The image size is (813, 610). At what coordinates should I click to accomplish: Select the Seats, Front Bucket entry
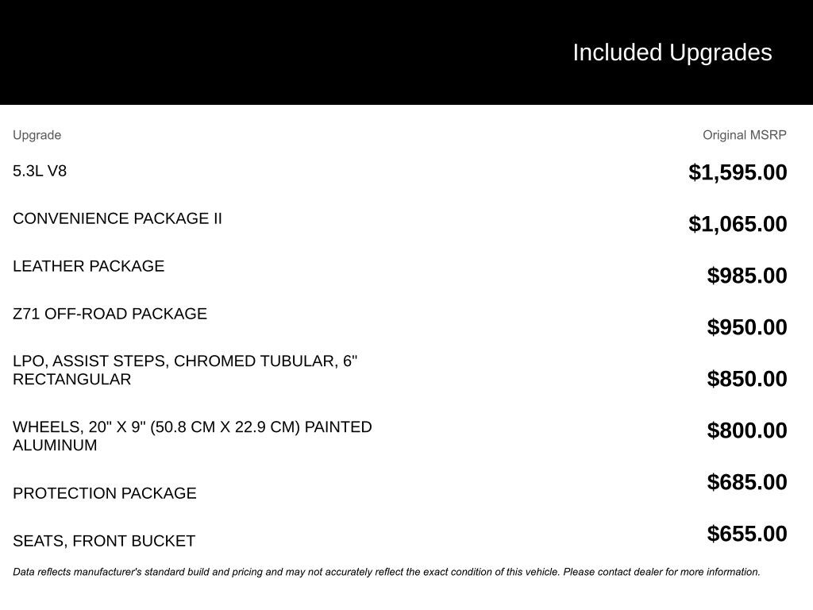point(104,541)
